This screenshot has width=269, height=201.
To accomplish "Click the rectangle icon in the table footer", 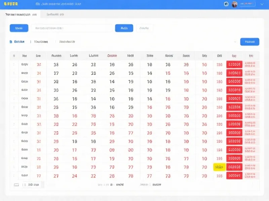I will [x=16, y=185].
